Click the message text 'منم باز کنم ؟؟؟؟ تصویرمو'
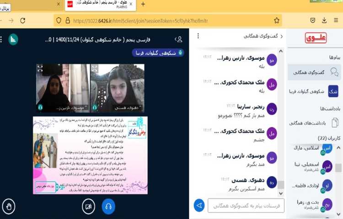343x219 pixels. [241, 116]
